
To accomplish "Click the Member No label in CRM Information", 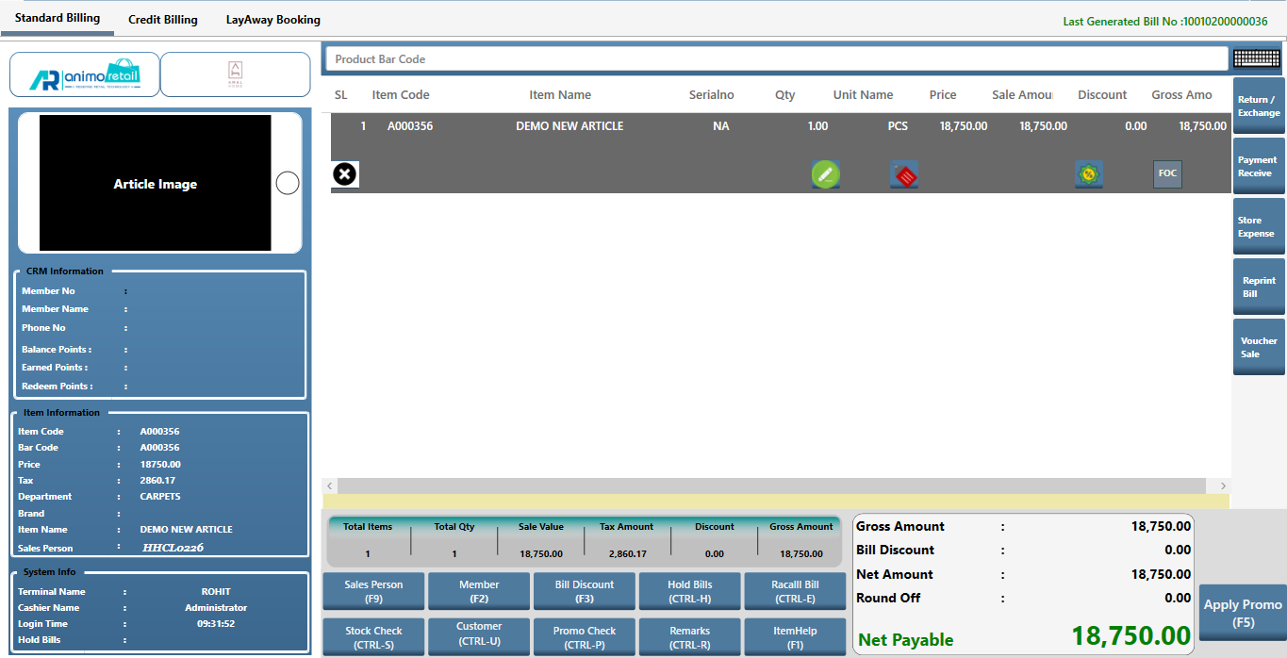I will coord(48,291).
